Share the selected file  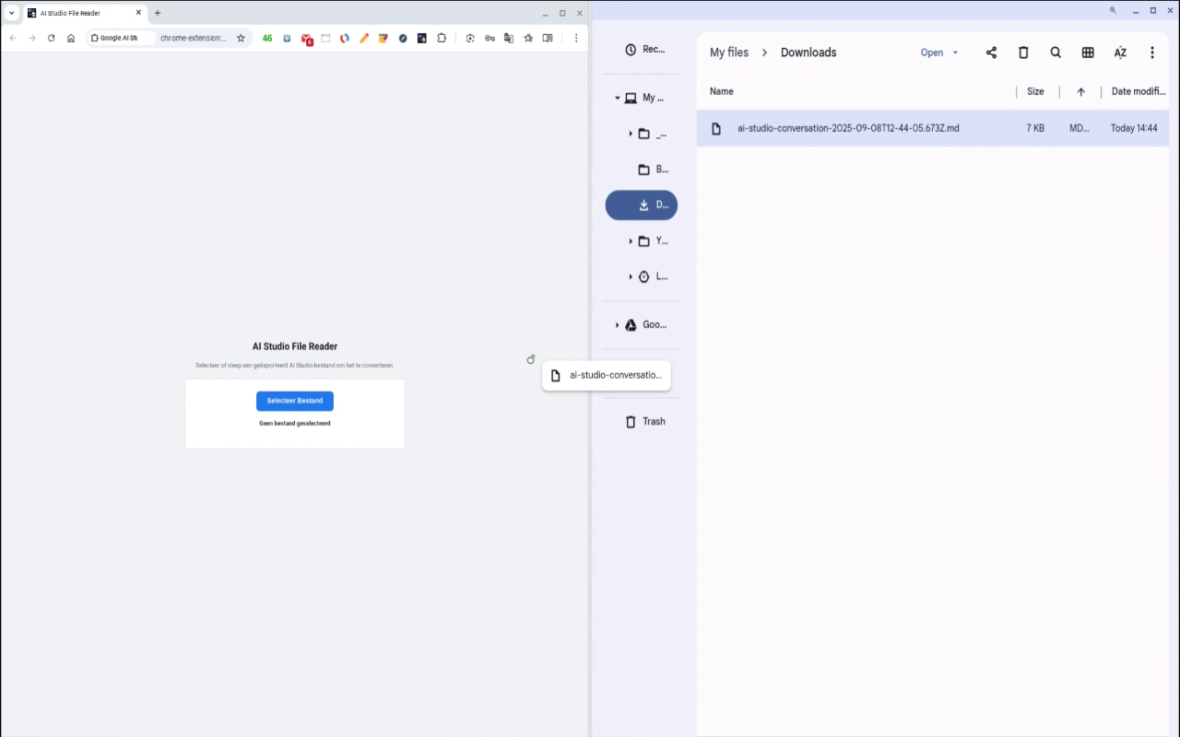991,53
